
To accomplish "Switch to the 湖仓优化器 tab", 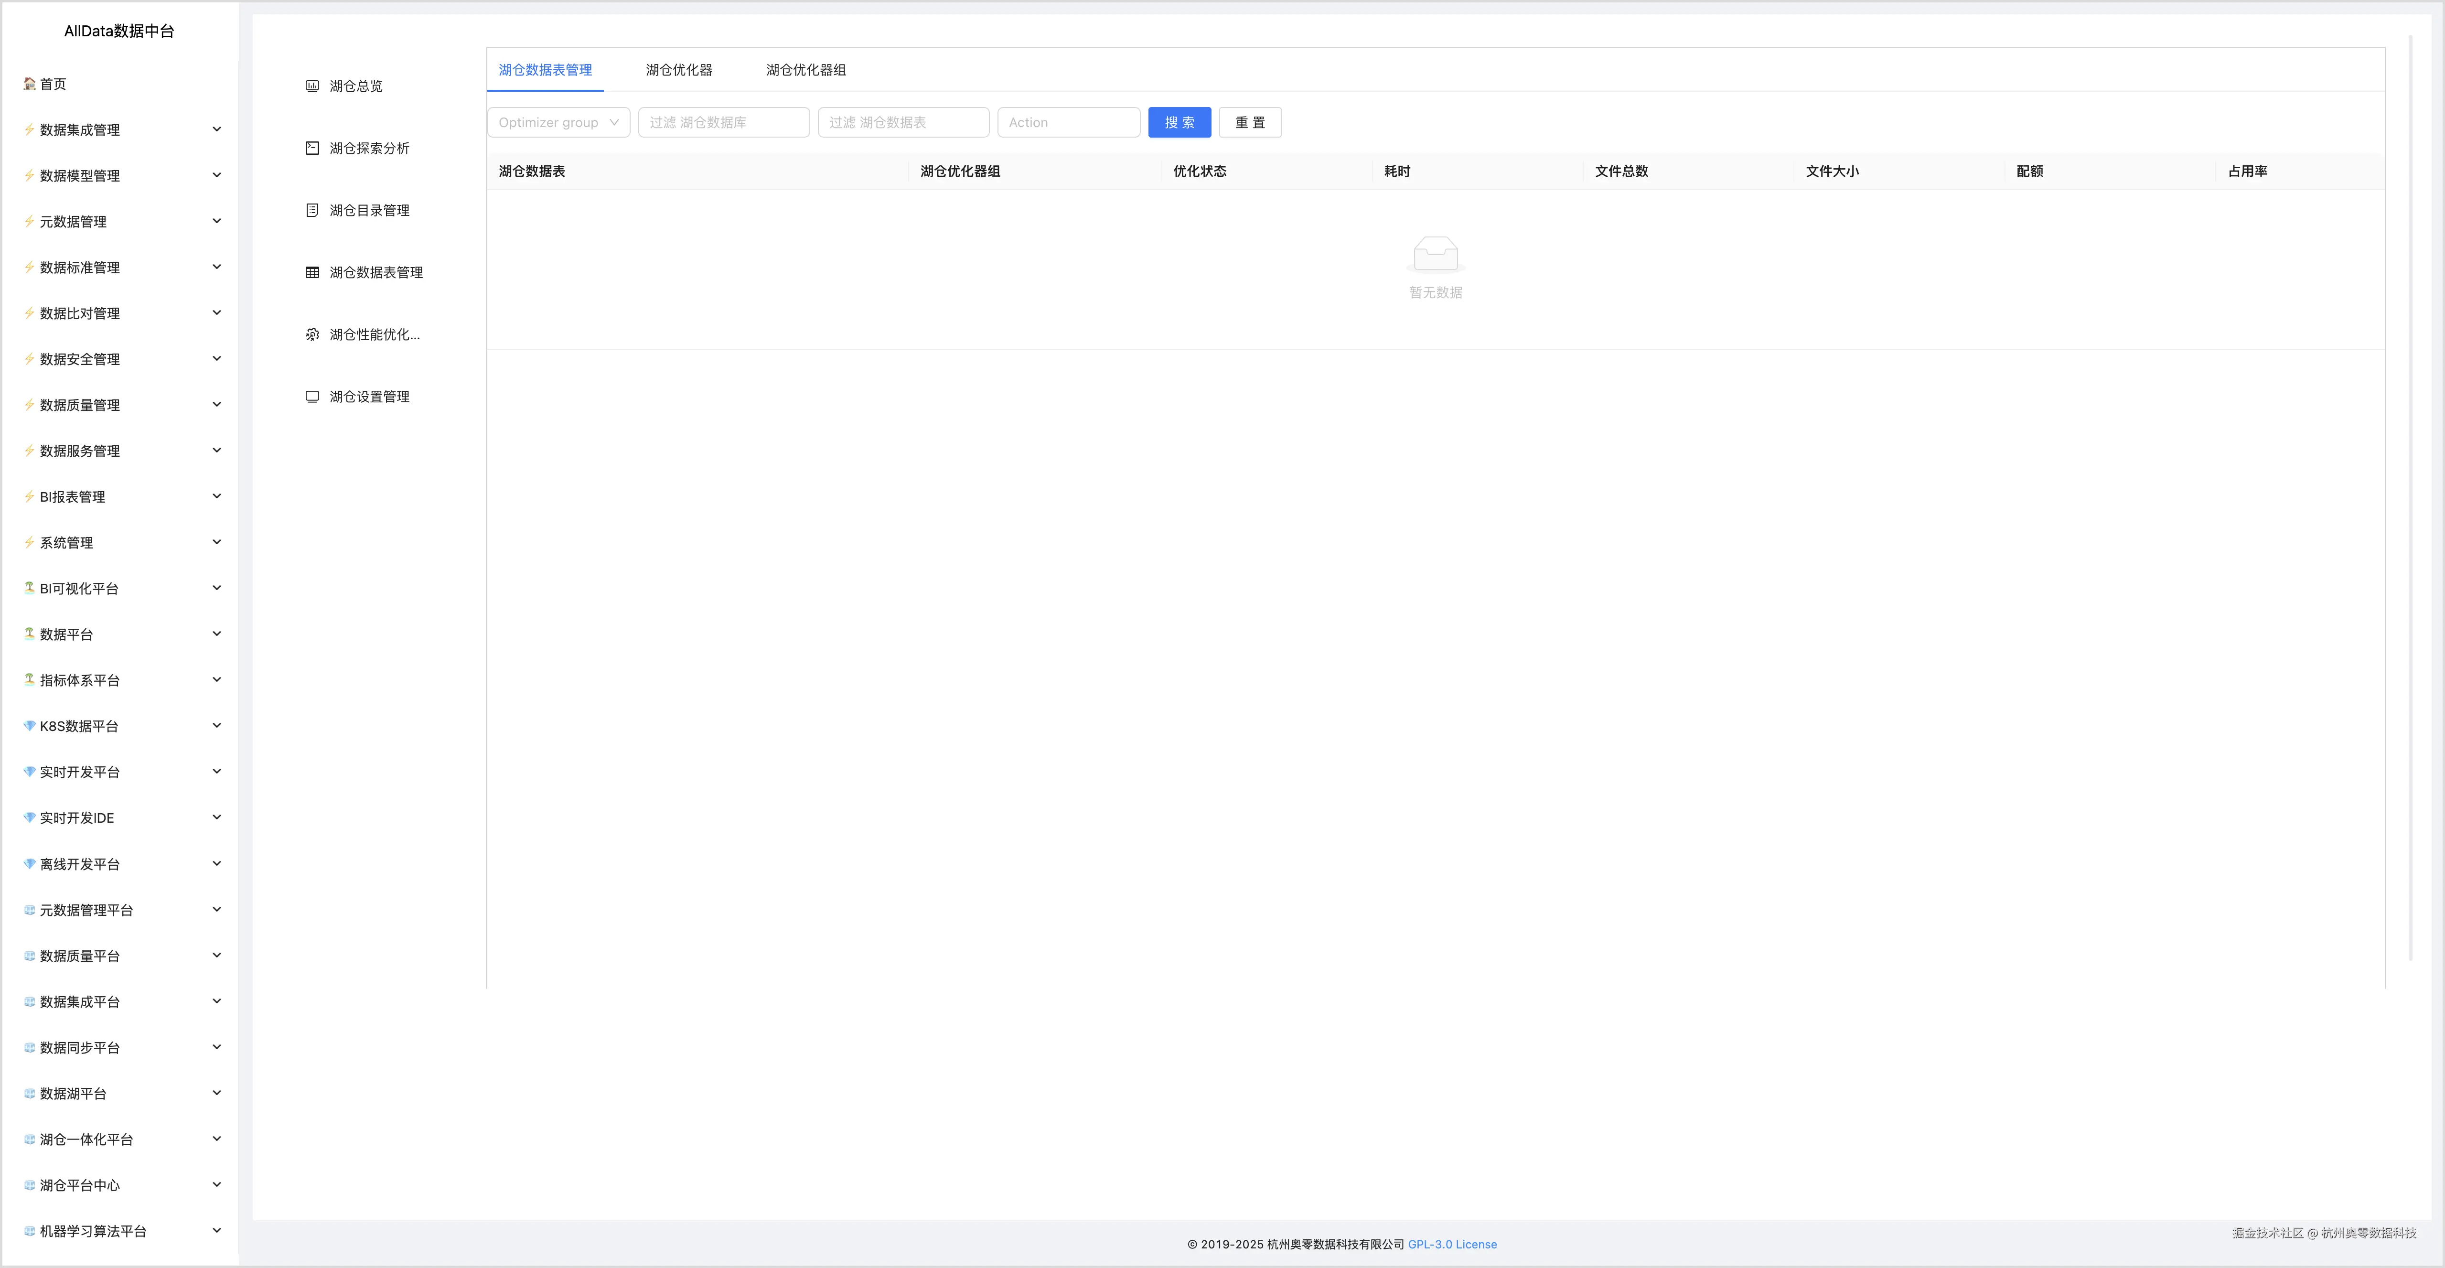I will coord(679,70).
